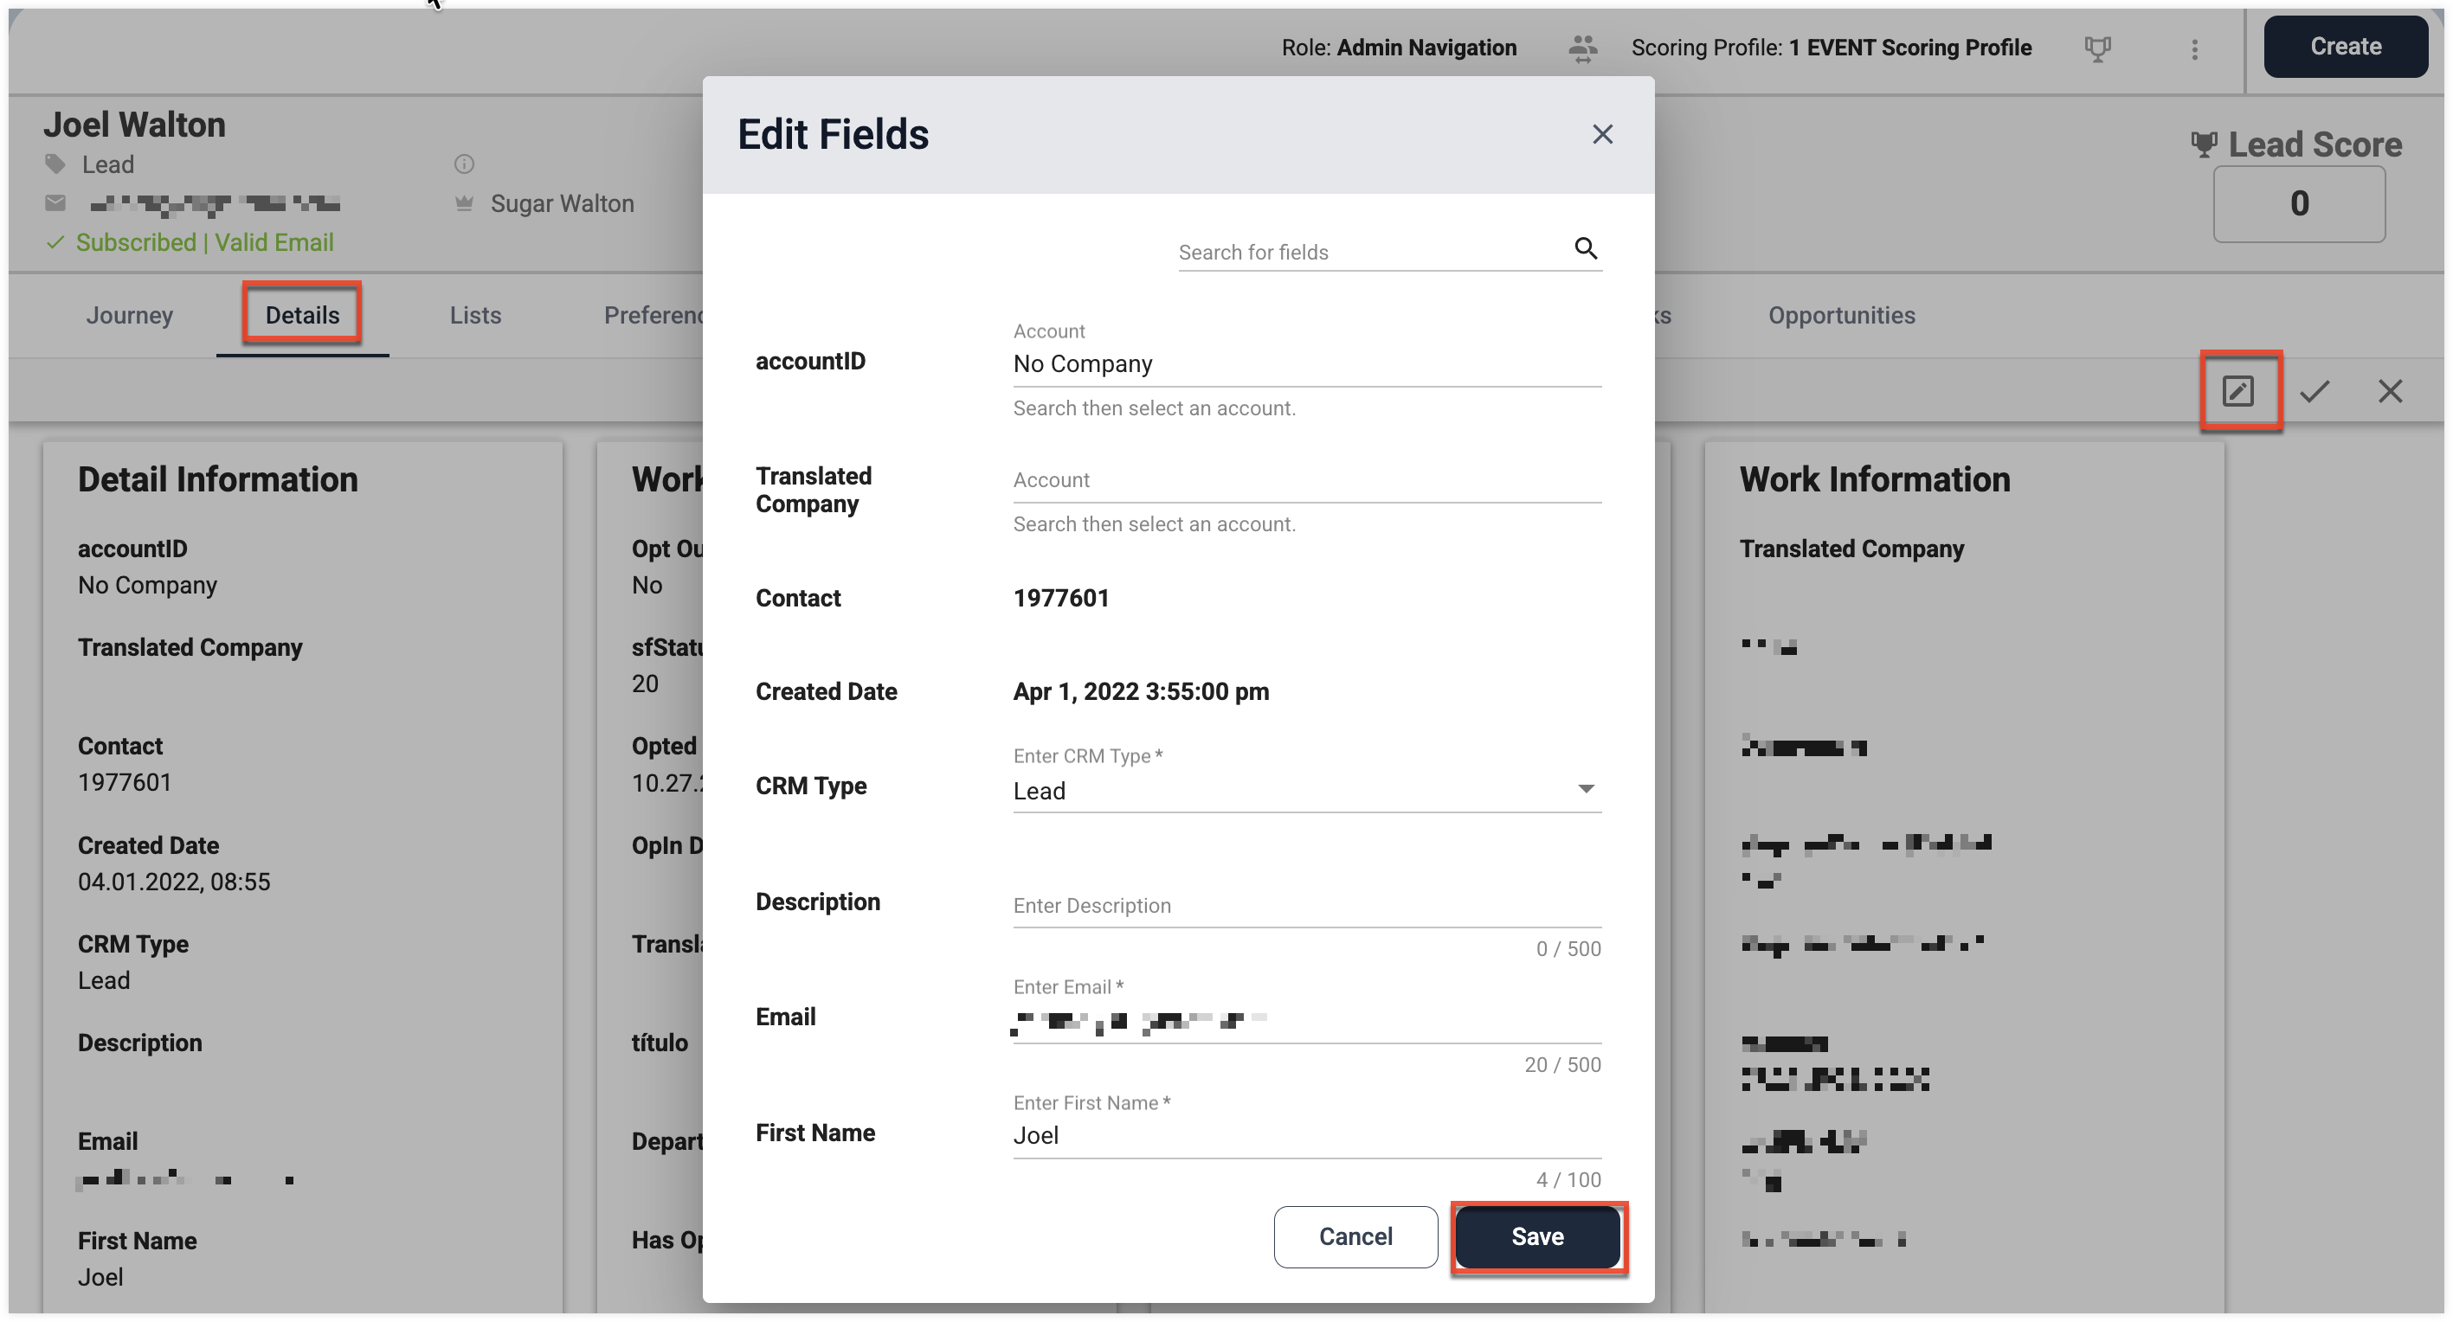Viewport: 2453px width, 1322px height.
Task: Click the checkmark confirm icon
Action: click(x=2314, y=391)
